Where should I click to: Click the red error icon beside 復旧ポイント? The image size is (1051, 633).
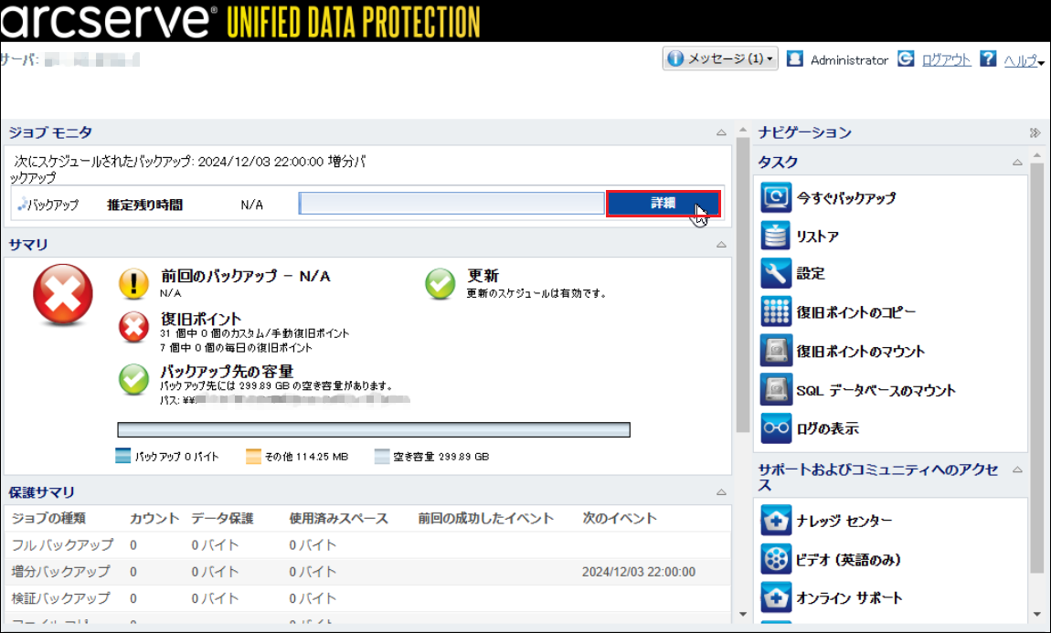tap(134, 327)
